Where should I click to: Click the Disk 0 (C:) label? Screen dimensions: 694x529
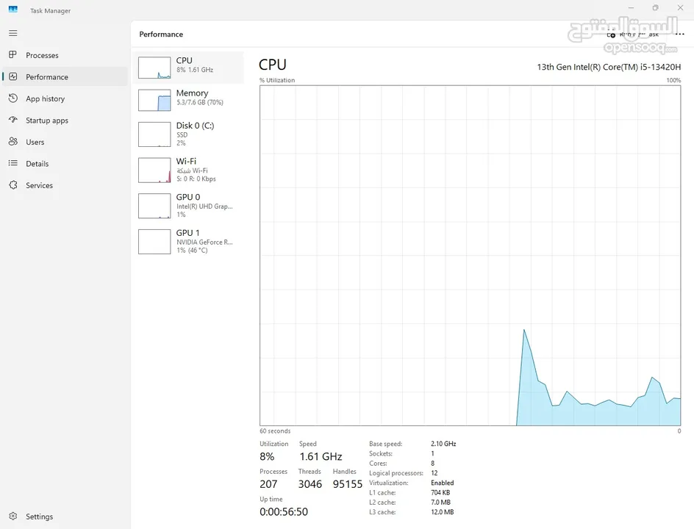coord(196,126)
